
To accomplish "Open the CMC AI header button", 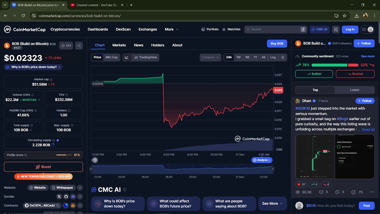I will coord(319,29).
